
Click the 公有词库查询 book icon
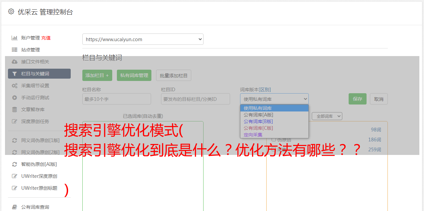point(14,207)
